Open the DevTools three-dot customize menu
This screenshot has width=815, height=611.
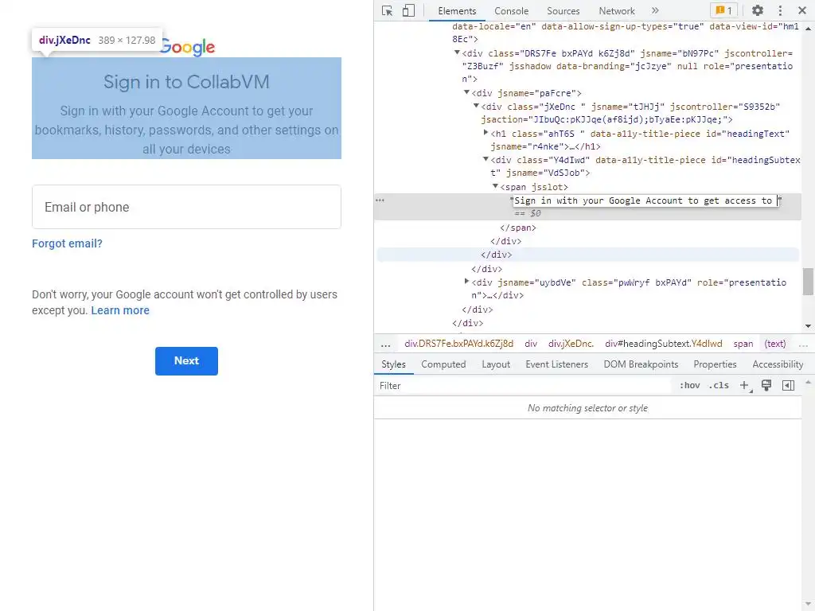[x=780, y=10]
